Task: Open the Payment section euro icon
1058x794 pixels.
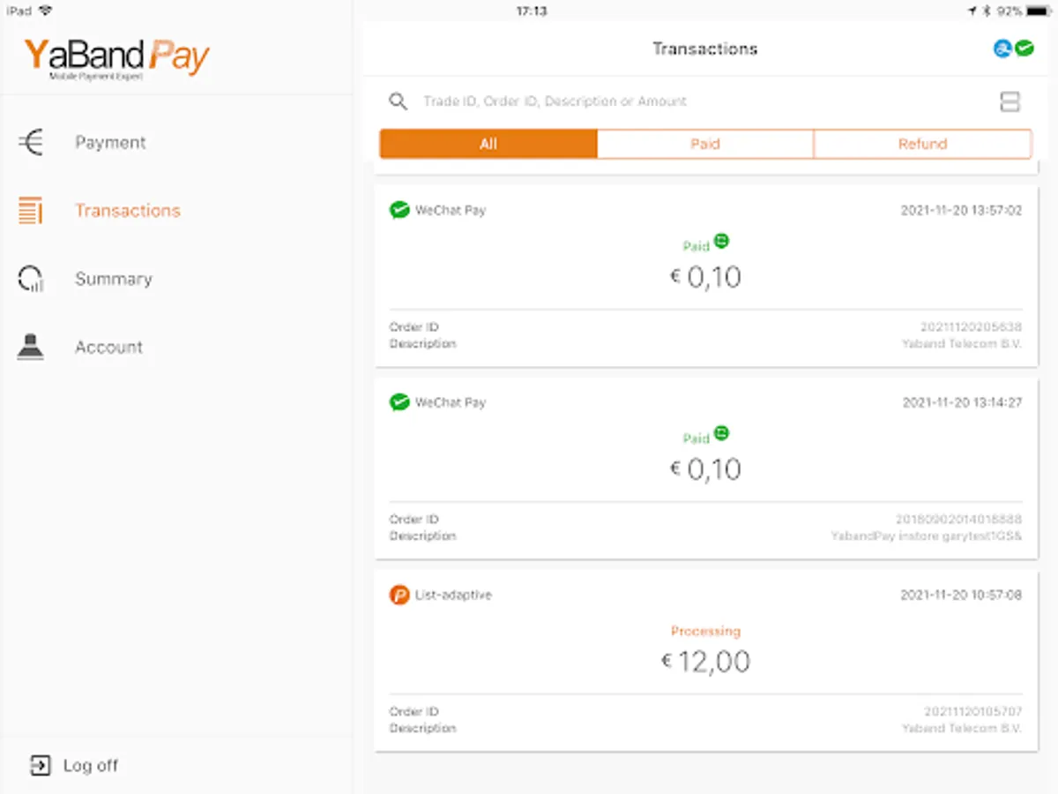Action: [31, 142]
